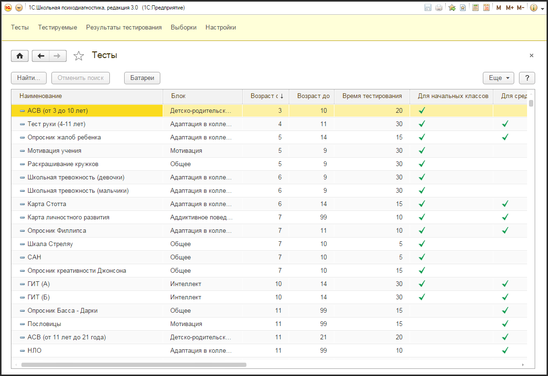This screenshot has width=548, height=376.
Task: Click the Найти... button
Action: coord(29,78)
